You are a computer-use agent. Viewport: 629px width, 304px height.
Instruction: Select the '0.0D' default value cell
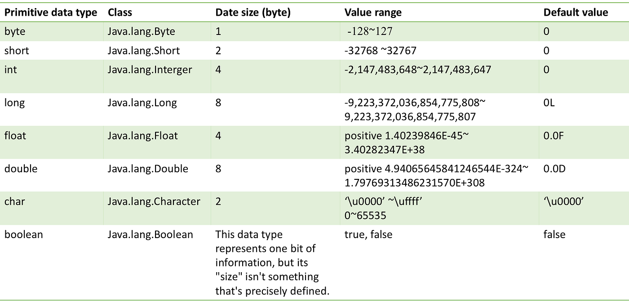click(x=554, y=169)
